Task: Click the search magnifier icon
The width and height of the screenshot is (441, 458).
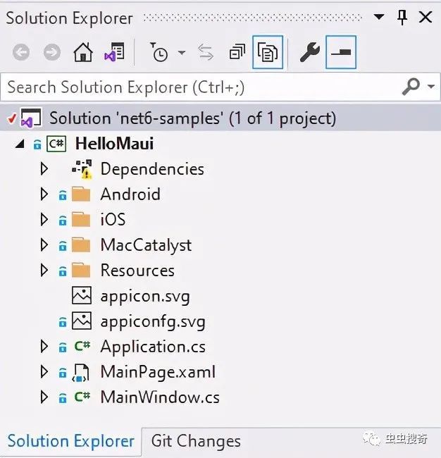Action: tap(411, 87)
